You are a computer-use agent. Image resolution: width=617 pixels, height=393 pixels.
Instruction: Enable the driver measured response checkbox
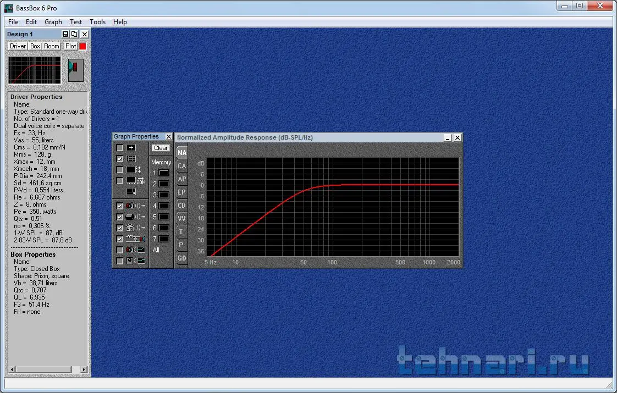click(x=120, y=250)
